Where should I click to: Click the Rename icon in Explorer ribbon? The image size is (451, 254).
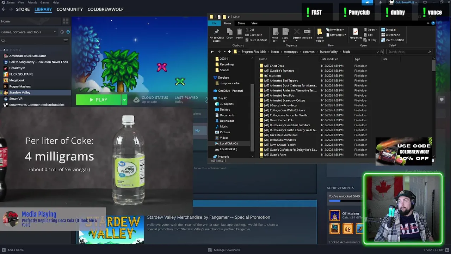pos(307,34)
